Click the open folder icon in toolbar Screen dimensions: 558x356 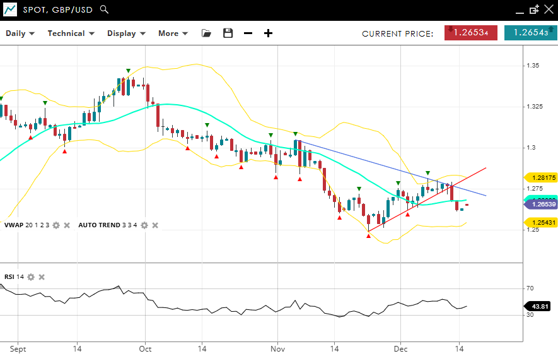[x=207, y=33]
